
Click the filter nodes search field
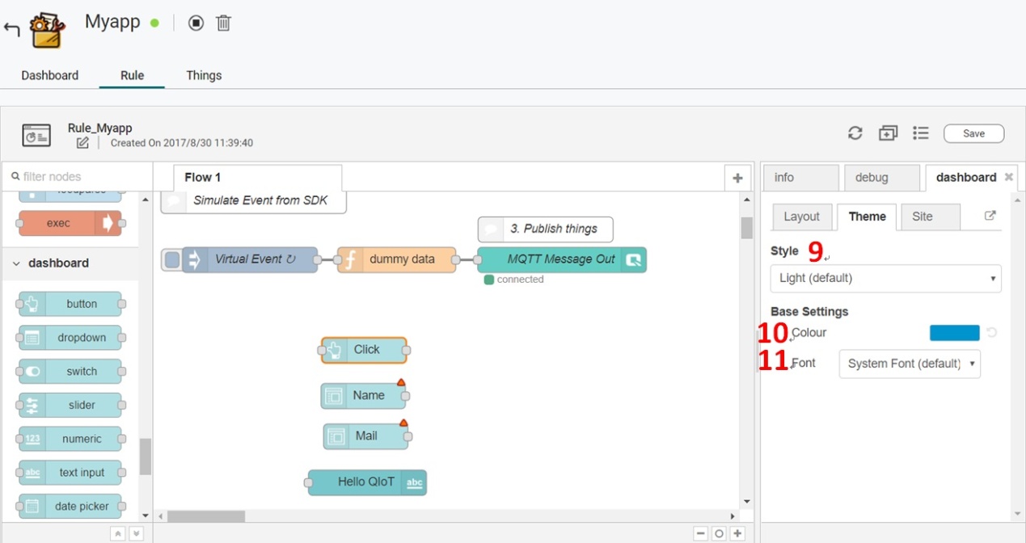click(77, 176)
